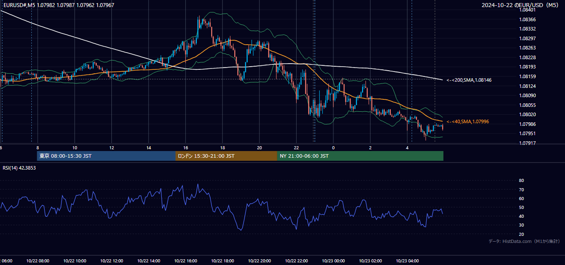565x265 pixels.
Task: Click hour tick 14 under price chart
Action: pyautogui.click(x=149, y=148)
